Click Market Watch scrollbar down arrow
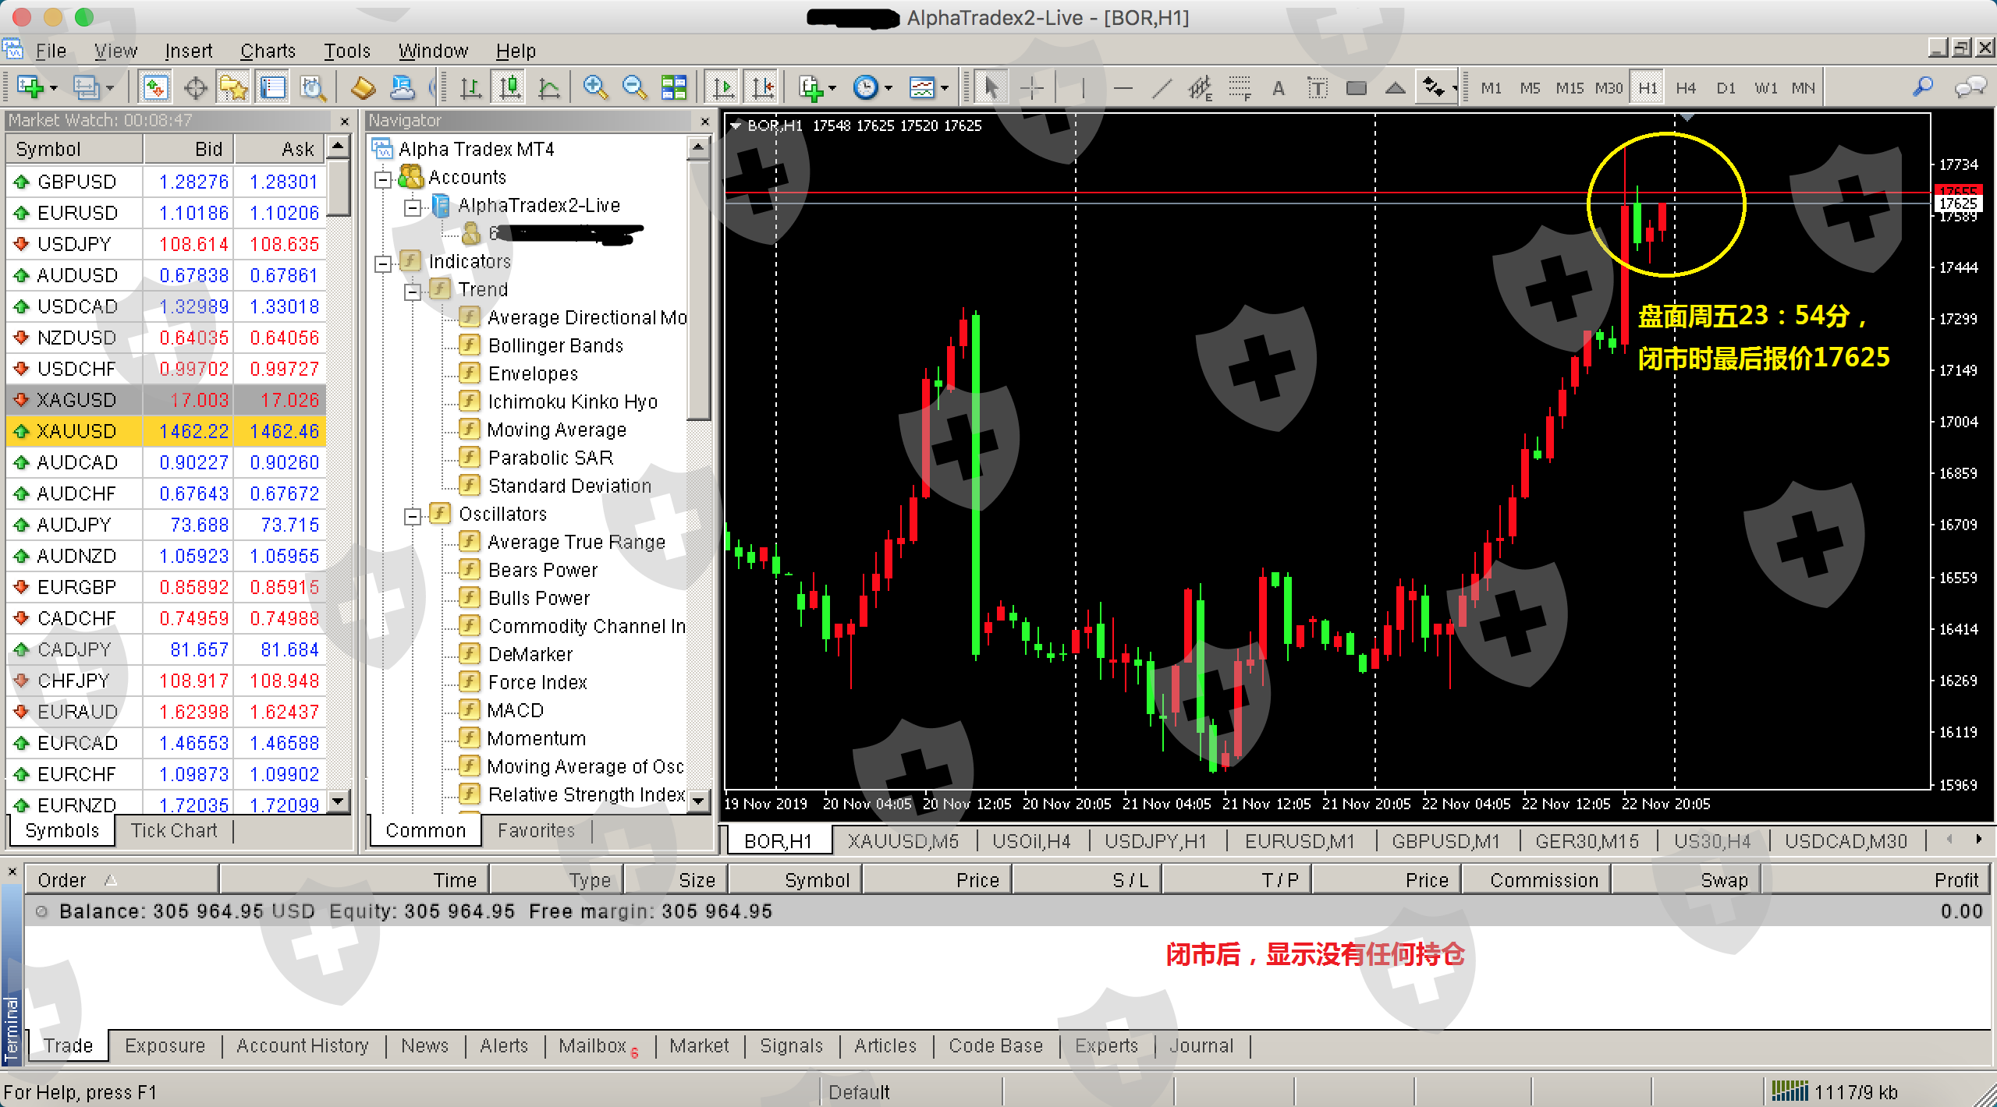1997x1107 pixels. pyautogui.click(x=338, y=801)
